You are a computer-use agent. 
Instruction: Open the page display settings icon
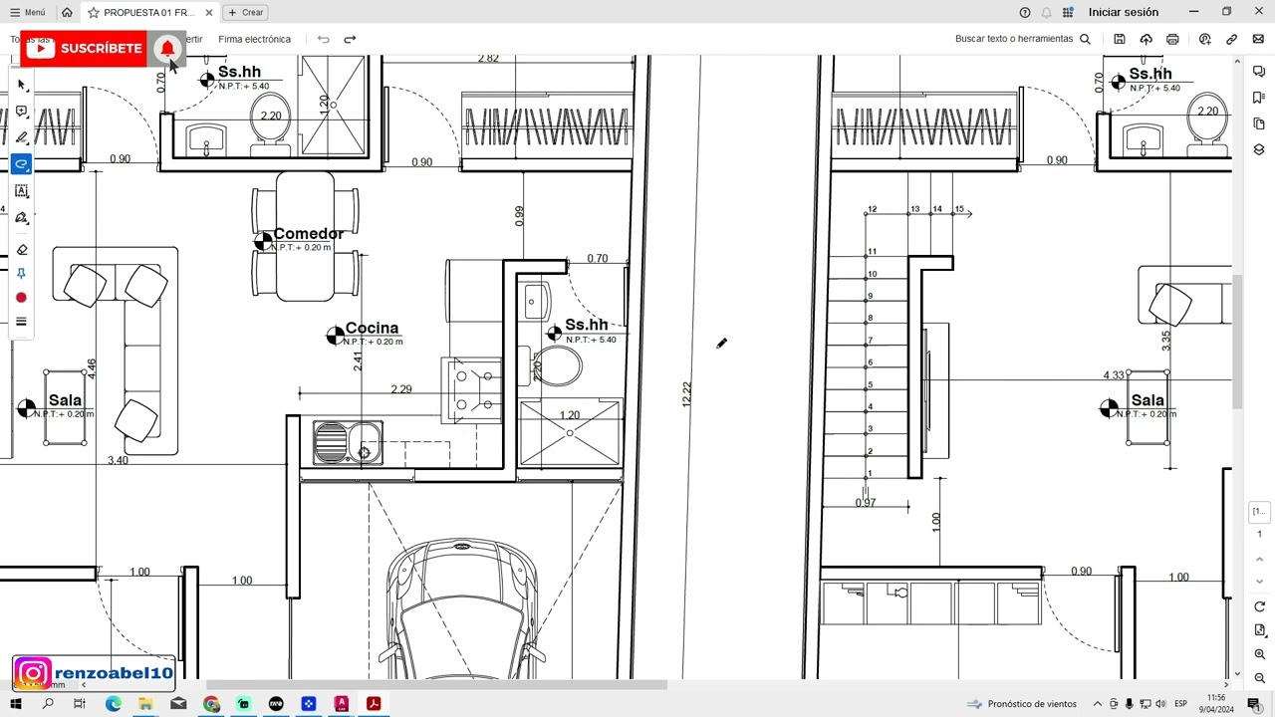[x=1259, y=630]
